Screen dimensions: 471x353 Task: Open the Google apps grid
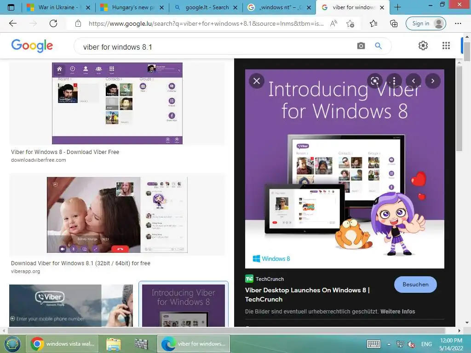pos(446,46)
